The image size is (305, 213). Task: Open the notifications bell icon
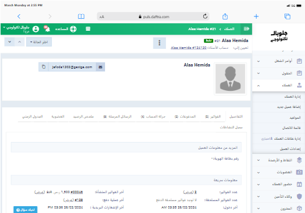point(47,29)
